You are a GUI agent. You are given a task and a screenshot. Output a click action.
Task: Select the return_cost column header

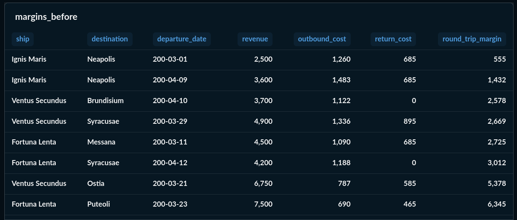point(393,39)
